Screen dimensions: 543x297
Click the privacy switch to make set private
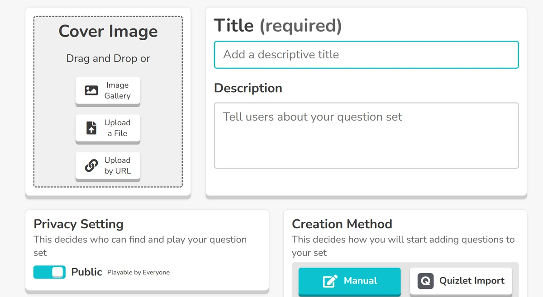click(x=49, y=272)
